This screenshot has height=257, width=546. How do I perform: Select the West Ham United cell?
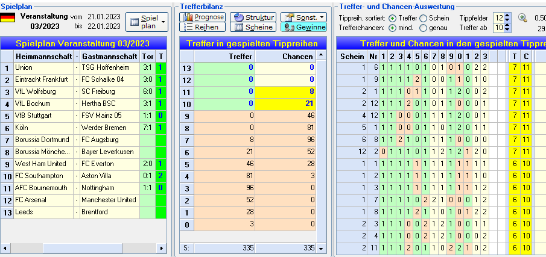point(43,164)
